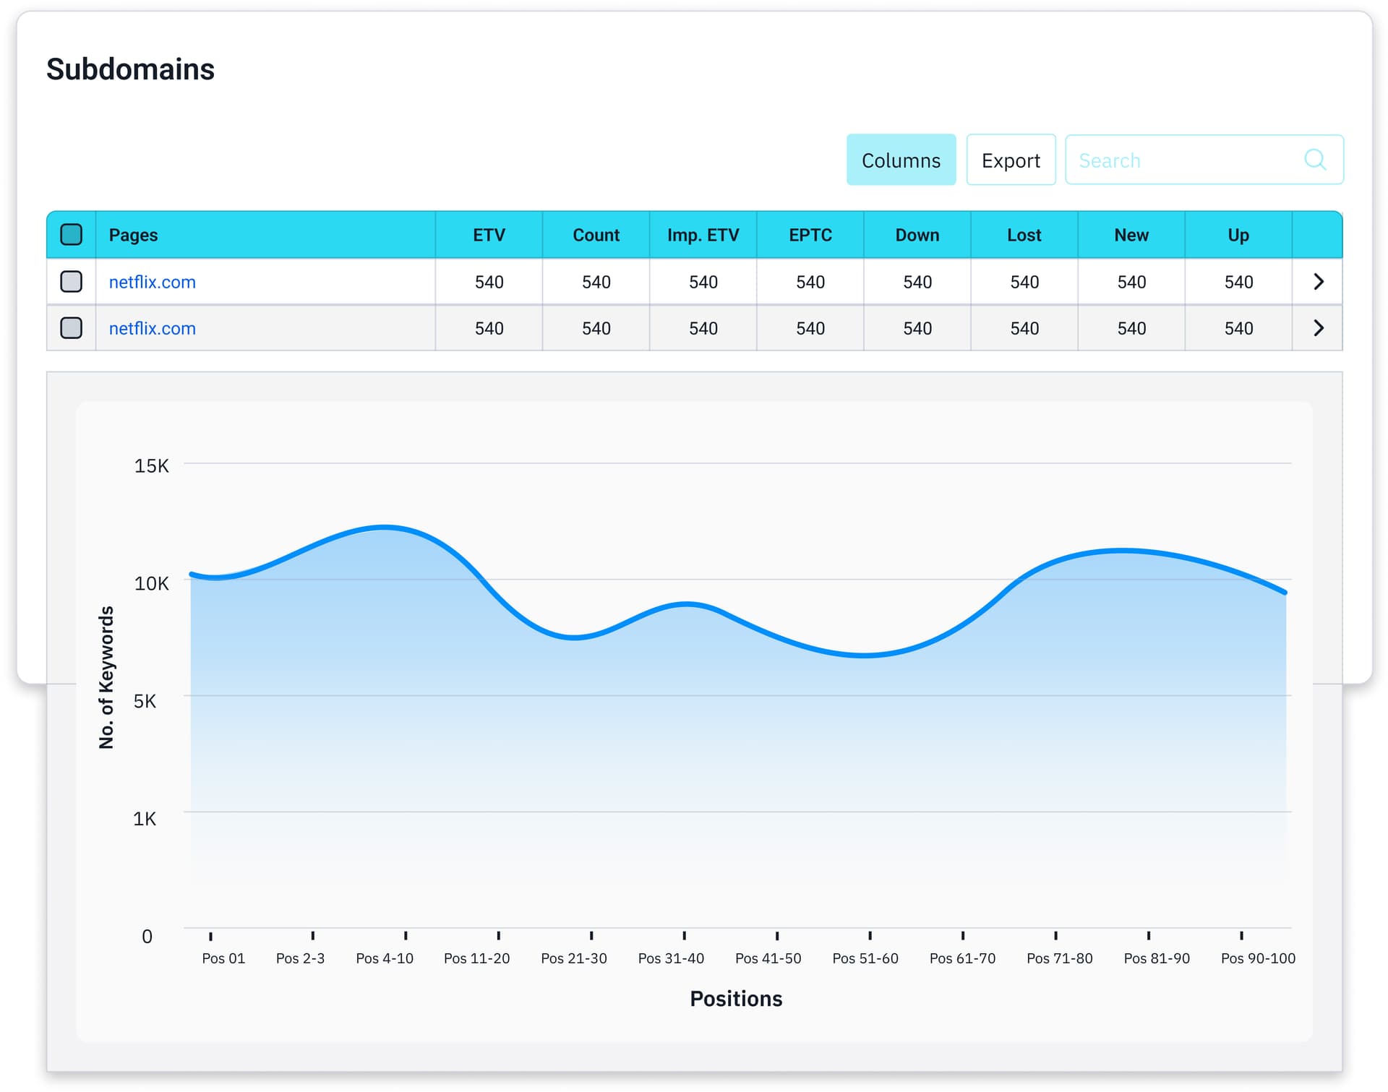Screen dimensions: 1388x1092
Task: Toggle the select-all checkbox in table header
Action: click(71, 234)
